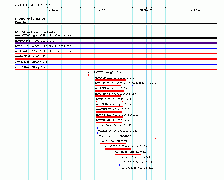Click the thin esv2738768 interval line
Viewport: 224px width, 180px height.
click(x=151, y=170)
